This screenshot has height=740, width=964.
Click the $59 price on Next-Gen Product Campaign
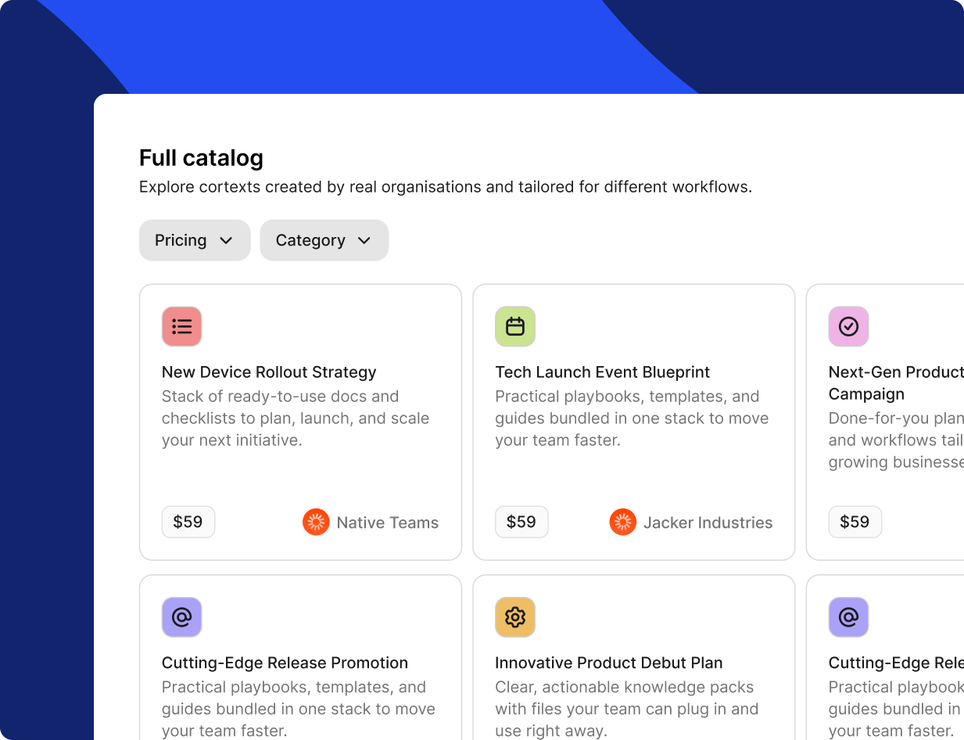(x=855, y=522)
